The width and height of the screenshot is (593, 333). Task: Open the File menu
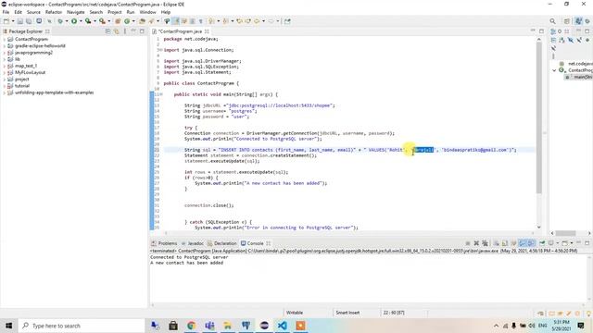(6, 12)
